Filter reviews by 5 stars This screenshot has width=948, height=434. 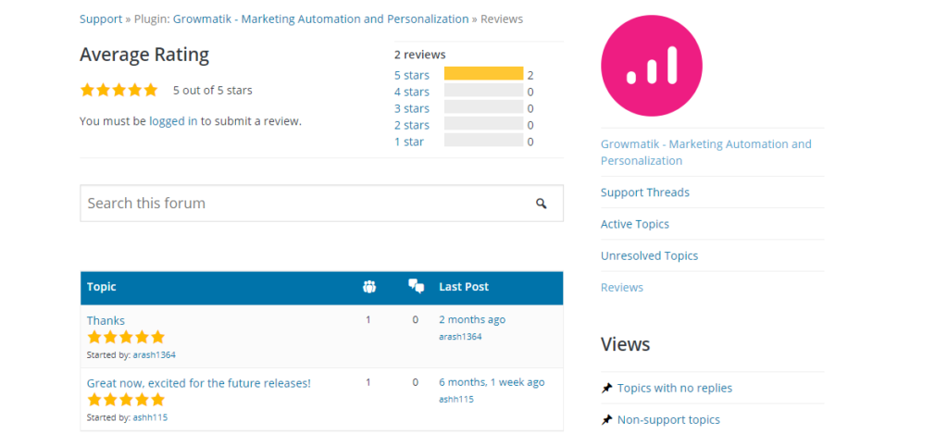point(412,75)
